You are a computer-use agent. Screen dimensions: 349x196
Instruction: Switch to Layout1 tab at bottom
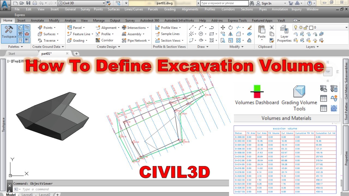pyautogui.click(x=27, y=194)
